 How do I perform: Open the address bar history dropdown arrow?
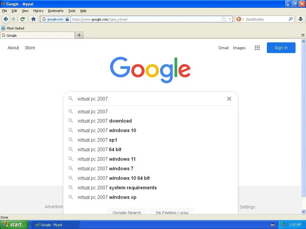(x=230, y=19)
